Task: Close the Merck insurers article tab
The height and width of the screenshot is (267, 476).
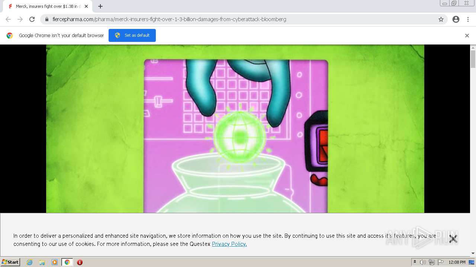Action: 86,6
